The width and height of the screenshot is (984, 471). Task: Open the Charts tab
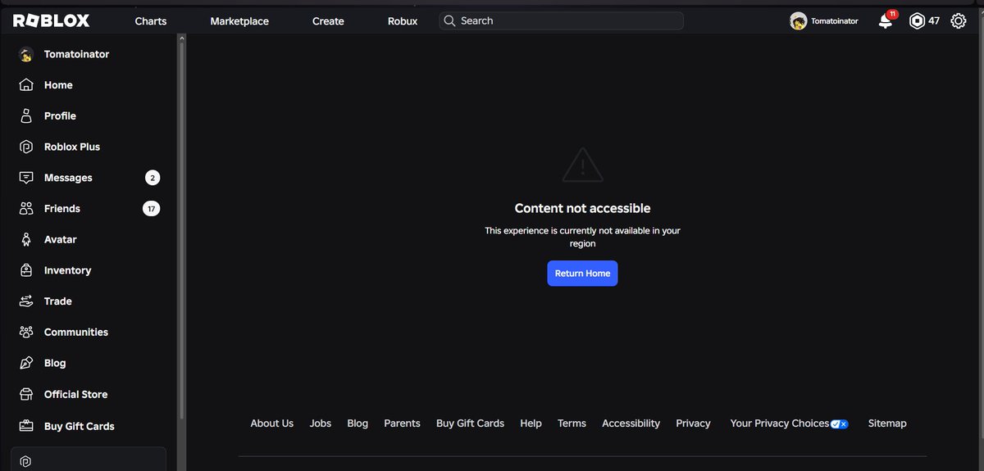(151, 21)
